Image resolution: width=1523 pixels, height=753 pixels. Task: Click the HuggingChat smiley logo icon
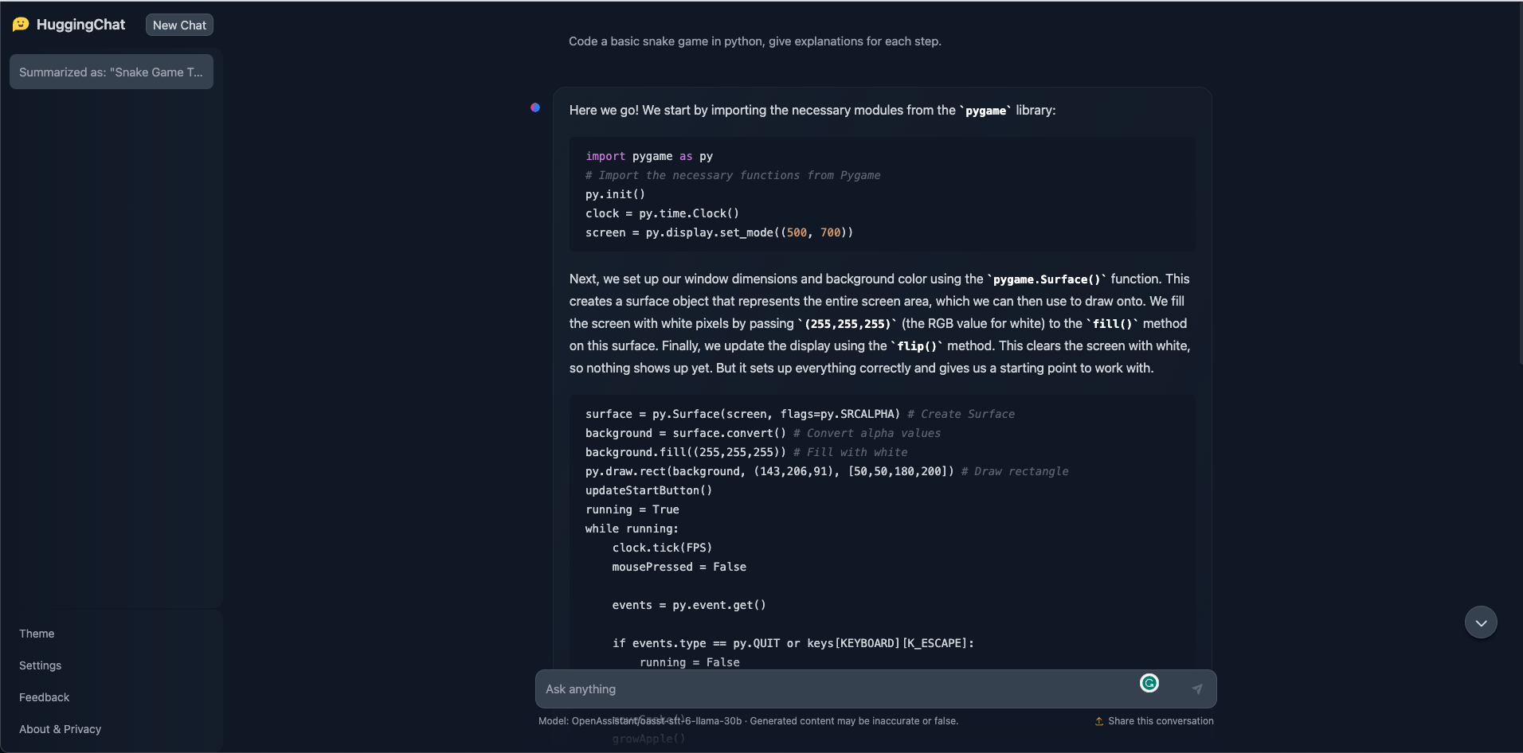coord(21,25)
